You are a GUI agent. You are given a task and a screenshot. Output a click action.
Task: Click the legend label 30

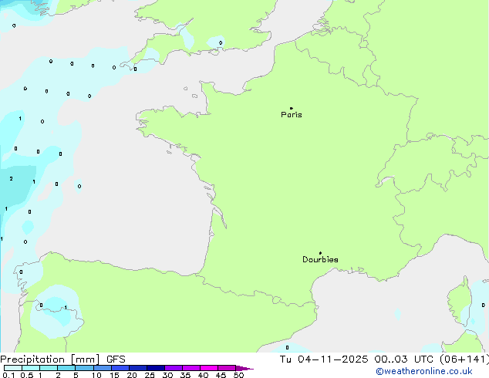pos(167,375)
